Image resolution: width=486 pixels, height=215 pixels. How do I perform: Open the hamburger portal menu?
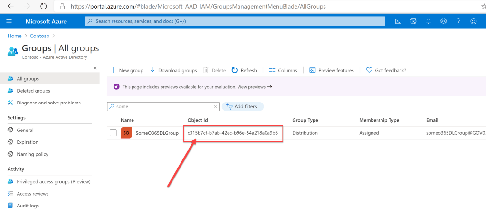(x=9, y=21)
